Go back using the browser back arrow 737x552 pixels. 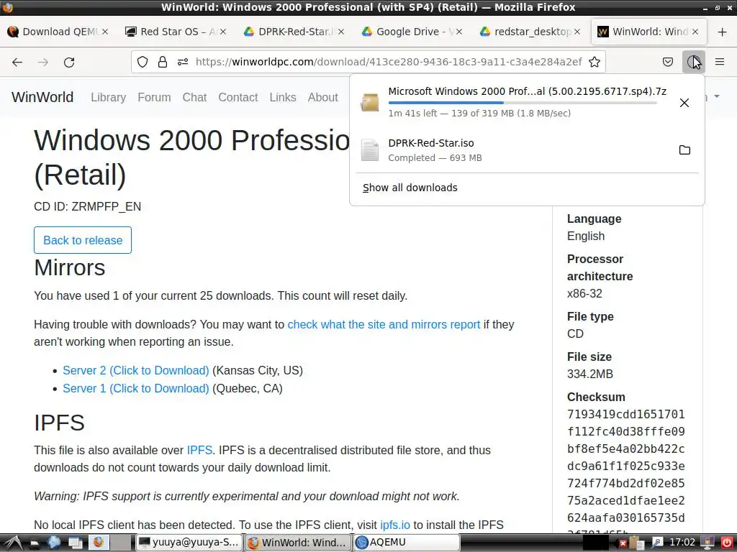coord(17,62)
